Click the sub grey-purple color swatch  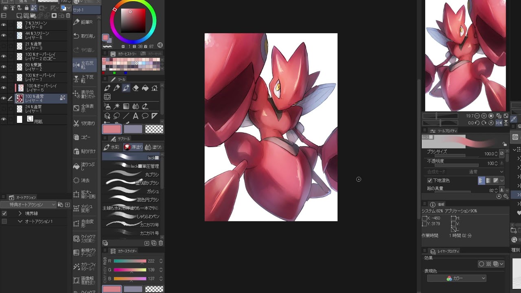(133, 129)
